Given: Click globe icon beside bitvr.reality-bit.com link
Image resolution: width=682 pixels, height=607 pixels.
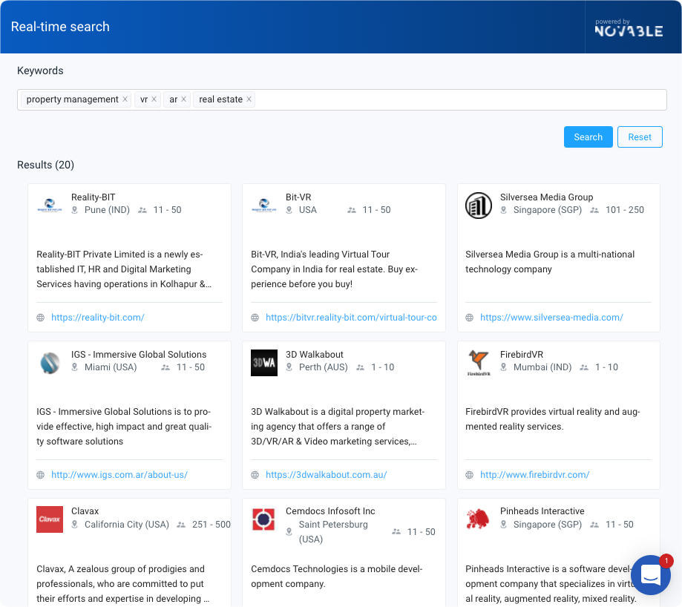Looking at the screenshot, I should [x=255, y=318].
